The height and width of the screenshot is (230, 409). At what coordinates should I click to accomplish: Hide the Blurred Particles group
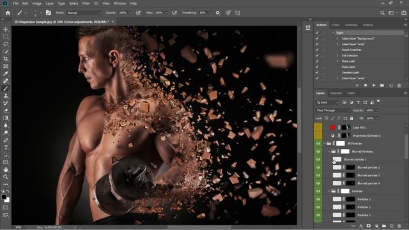coord(318,151)
